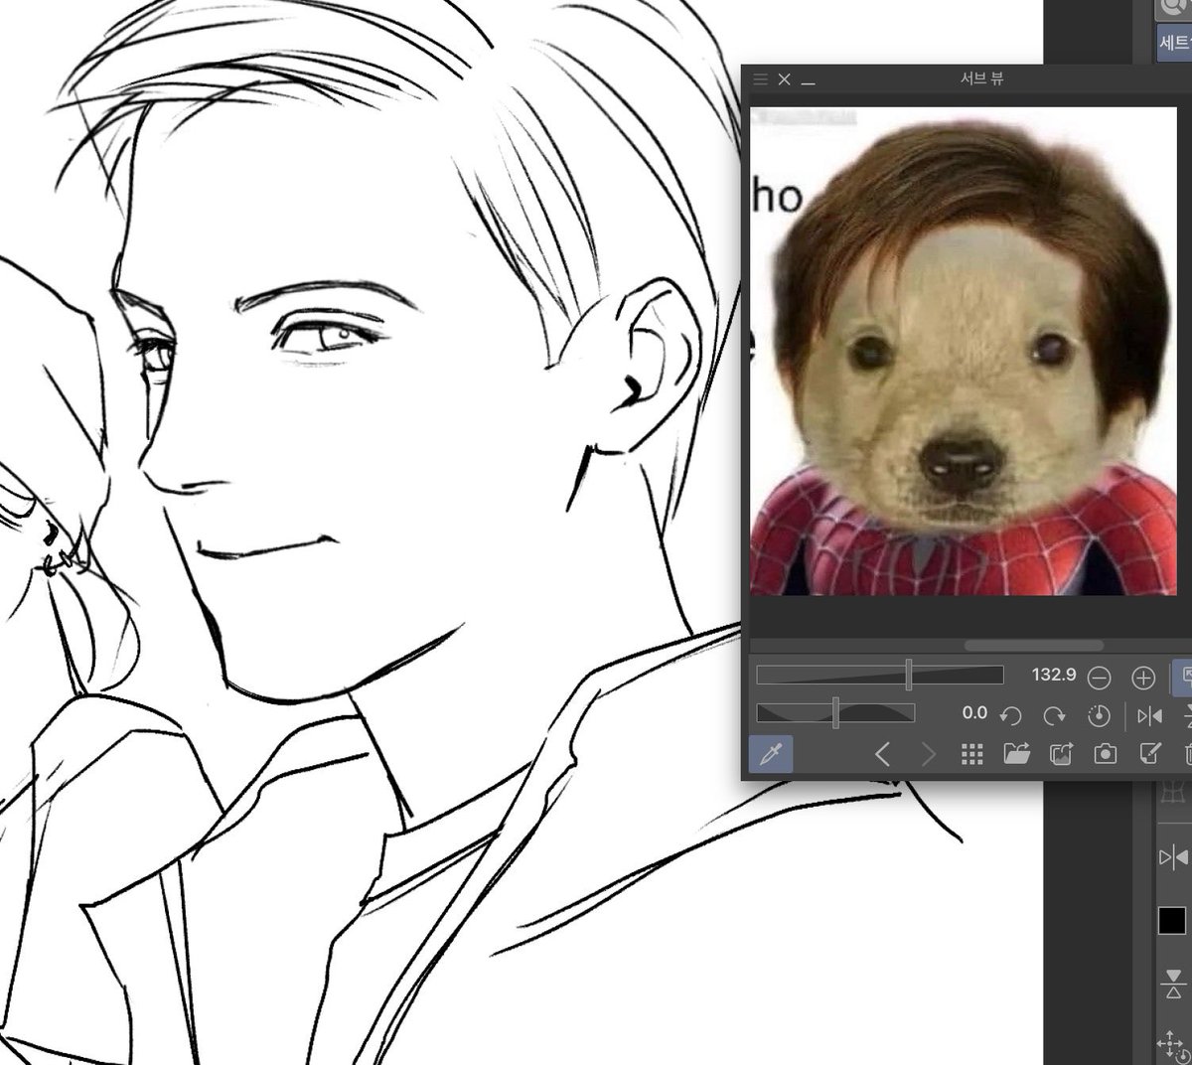Click the rotation value 0.0
The height and width of the screenshot is (1065, 1192).
(x=974, y=712)
